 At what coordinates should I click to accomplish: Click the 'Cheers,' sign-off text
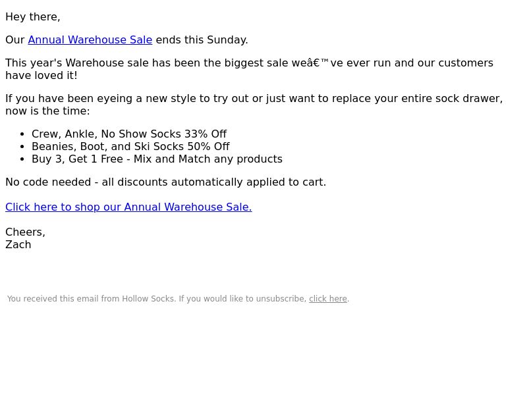pyautogui.click(x=25, y=232)
